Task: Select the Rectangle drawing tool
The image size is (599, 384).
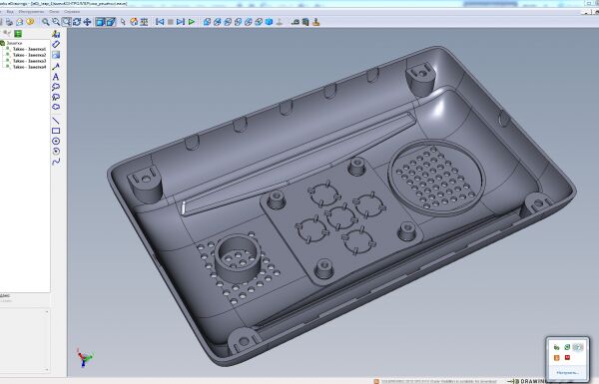Action: coord(56,131)
